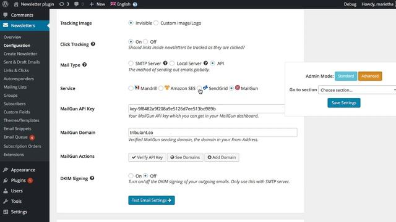The height and width of the screenshot is (222, 396).
Task: Click the Amazon SES logo icon
Action: pos(167,88)
